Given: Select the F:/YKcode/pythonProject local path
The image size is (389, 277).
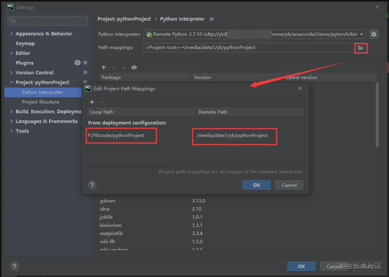Looking at the screenshot, I should tap(116, 135).
